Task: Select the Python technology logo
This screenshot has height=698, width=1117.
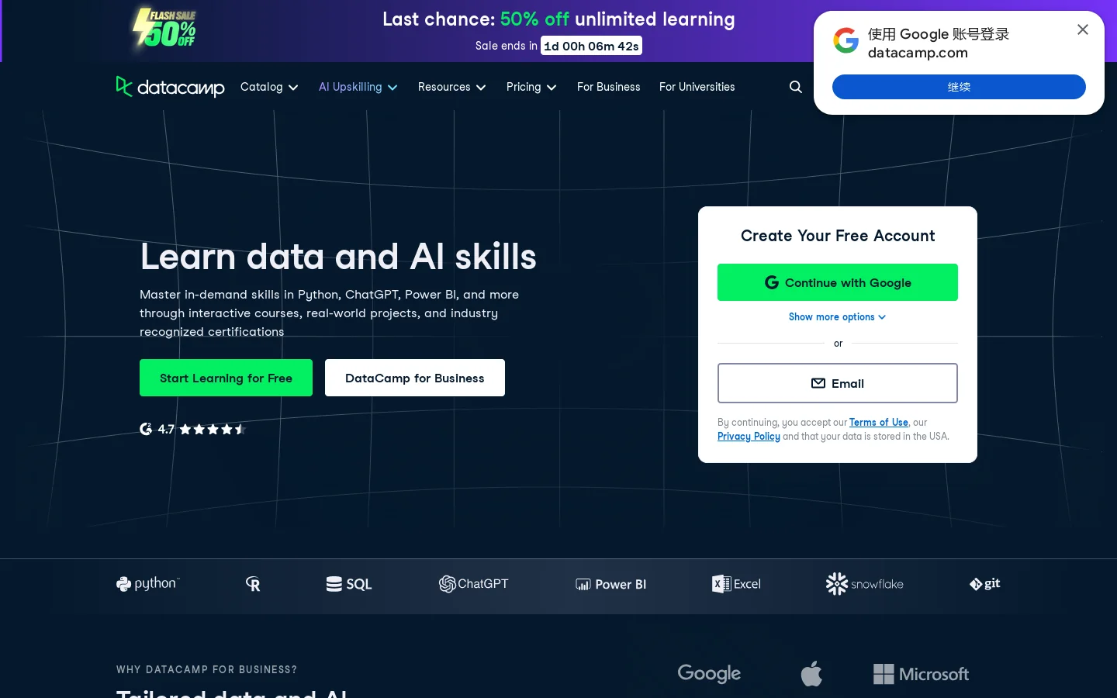Action: click(x=147, y=584)
